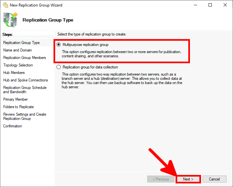This screenshot has height=187, width=233.
Task: Open the Replication Group Members step
Action: (24, 58)
